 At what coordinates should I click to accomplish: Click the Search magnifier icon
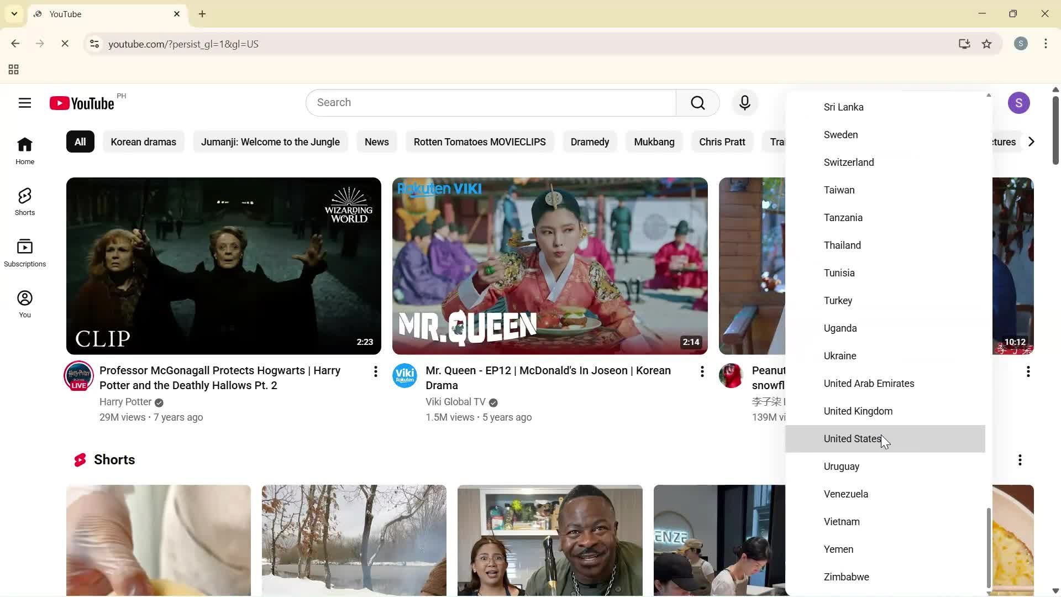tap(697, 103)
